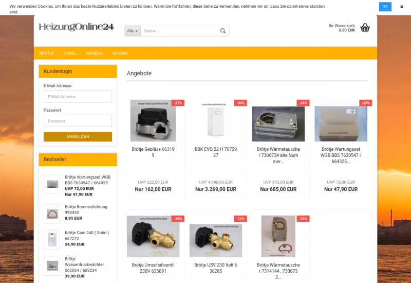Focus the E-Mail-Adresse input field
The width and height of the screenshot is (411, 283).
78,97
